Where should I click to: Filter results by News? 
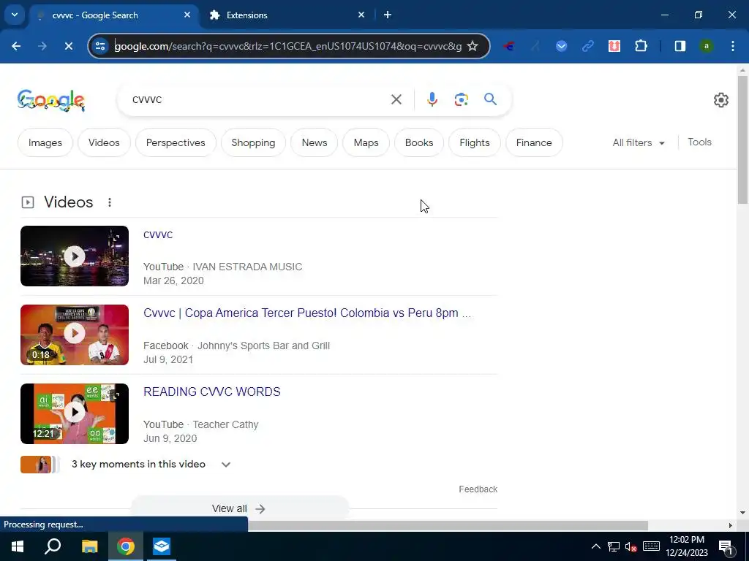(315, 142)
